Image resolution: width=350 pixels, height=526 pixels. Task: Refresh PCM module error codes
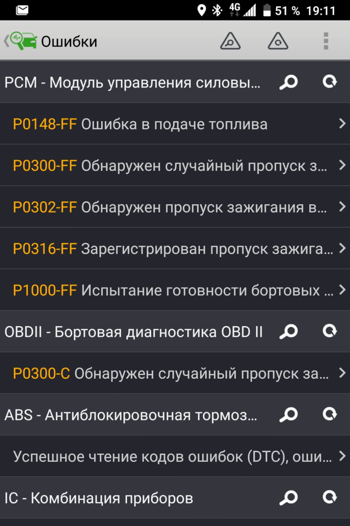click(x=330, y=81)
